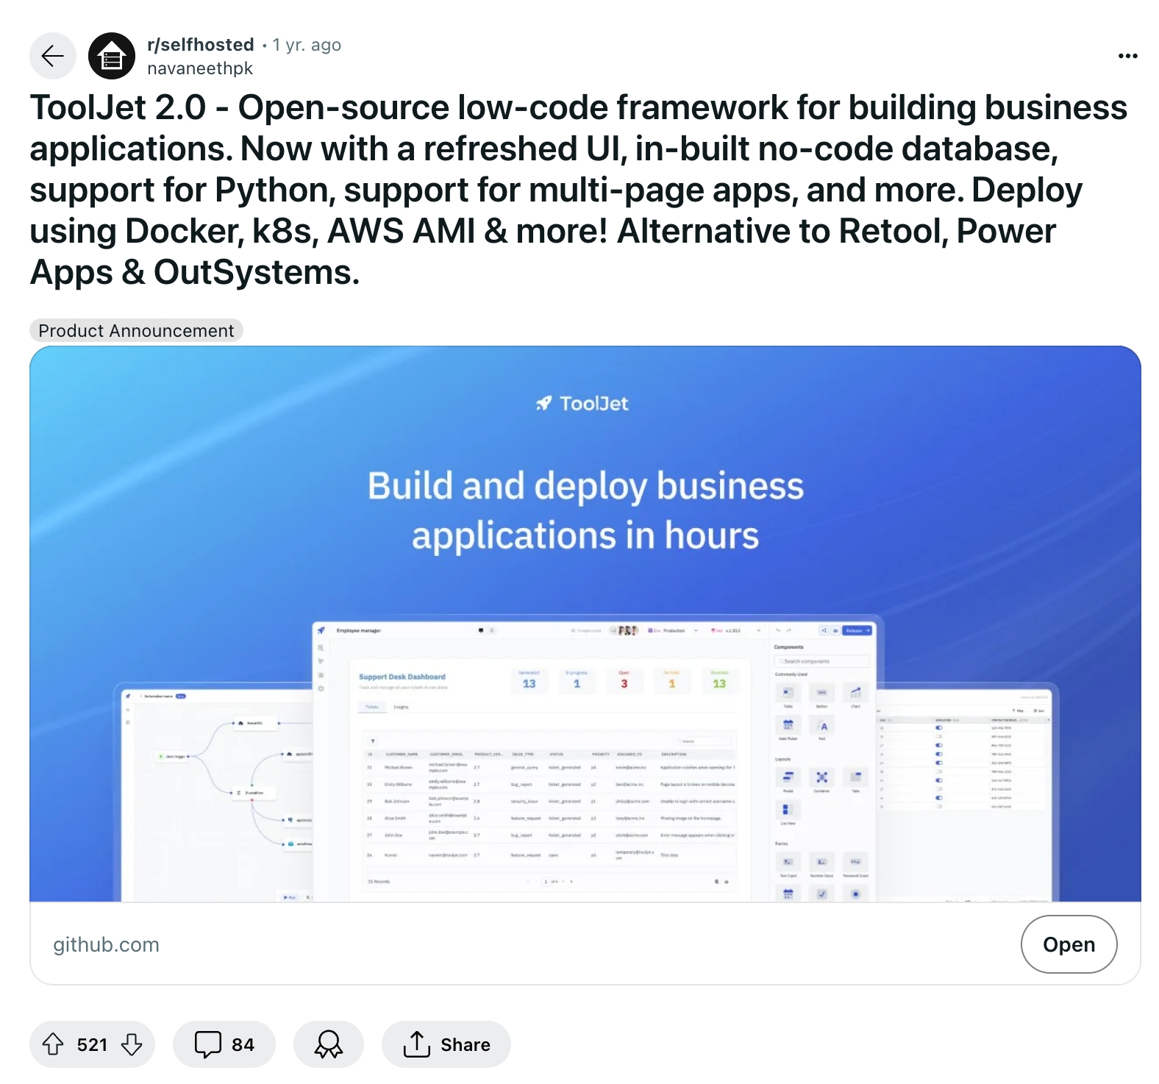Downvote the ToolJet 2.0 post

pos(132,1044)
